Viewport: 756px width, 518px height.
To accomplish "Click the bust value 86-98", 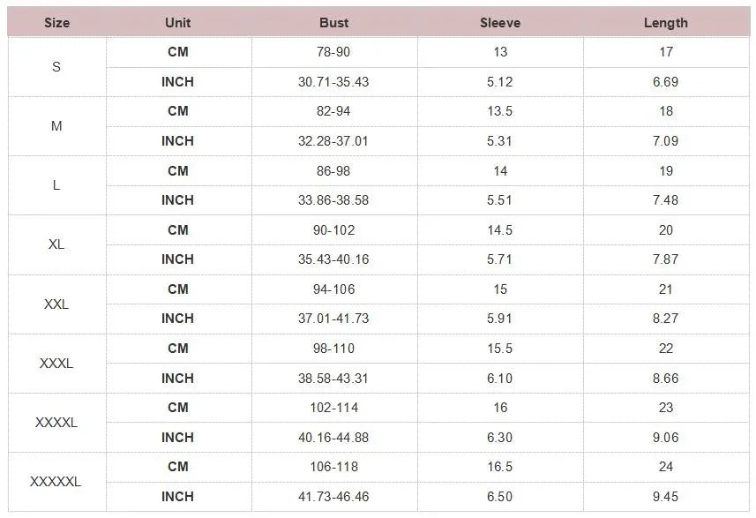I will pos(333,171).
